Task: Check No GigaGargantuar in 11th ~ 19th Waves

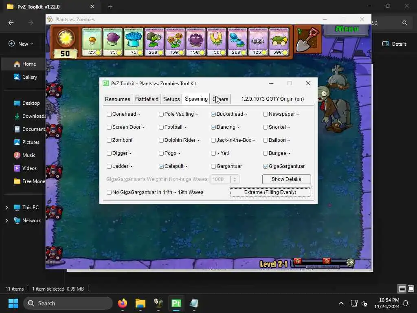Action: [109, 192]
